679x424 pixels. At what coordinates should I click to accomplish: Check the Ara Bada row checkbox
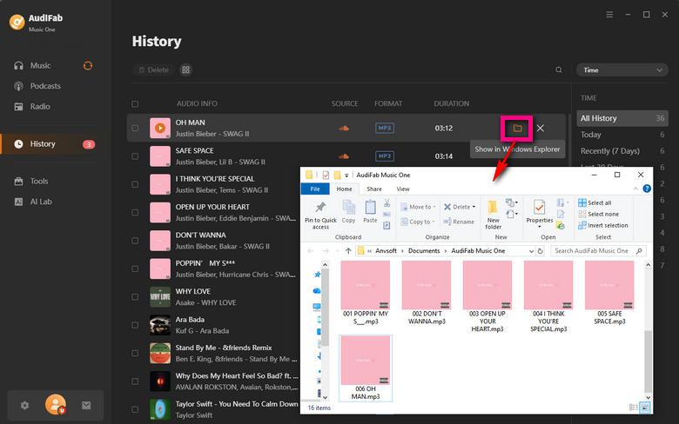click(135, 325)
